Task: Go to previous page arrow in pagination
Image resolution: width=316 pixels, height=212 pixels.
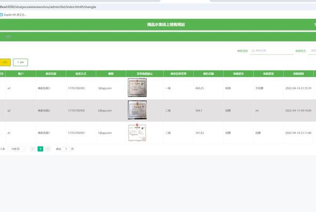Action: pyautogui.click(x=33, y=149)
